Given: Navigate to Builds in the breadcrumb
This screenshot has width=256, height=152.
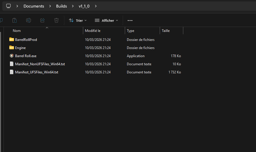Looking at the screenshot, I should [x=61, y=6].
